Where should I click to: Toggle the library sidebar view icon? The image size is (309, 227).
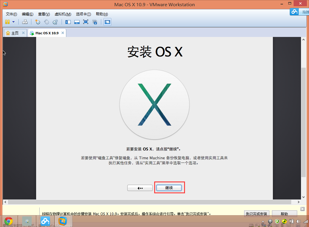(x=68, y=22)
